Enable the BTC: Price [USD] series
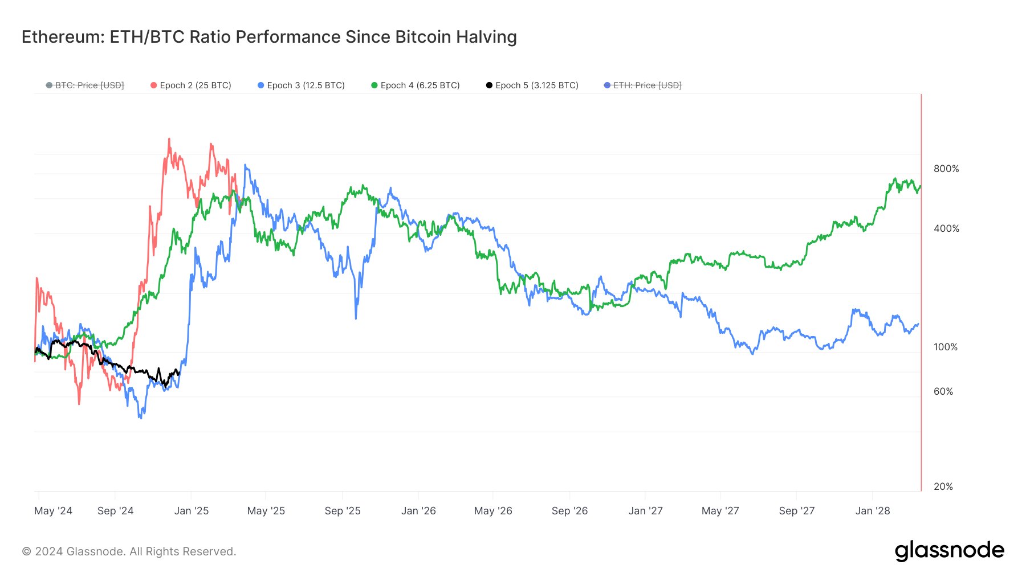1026x577 pixels. pos(89,85)
